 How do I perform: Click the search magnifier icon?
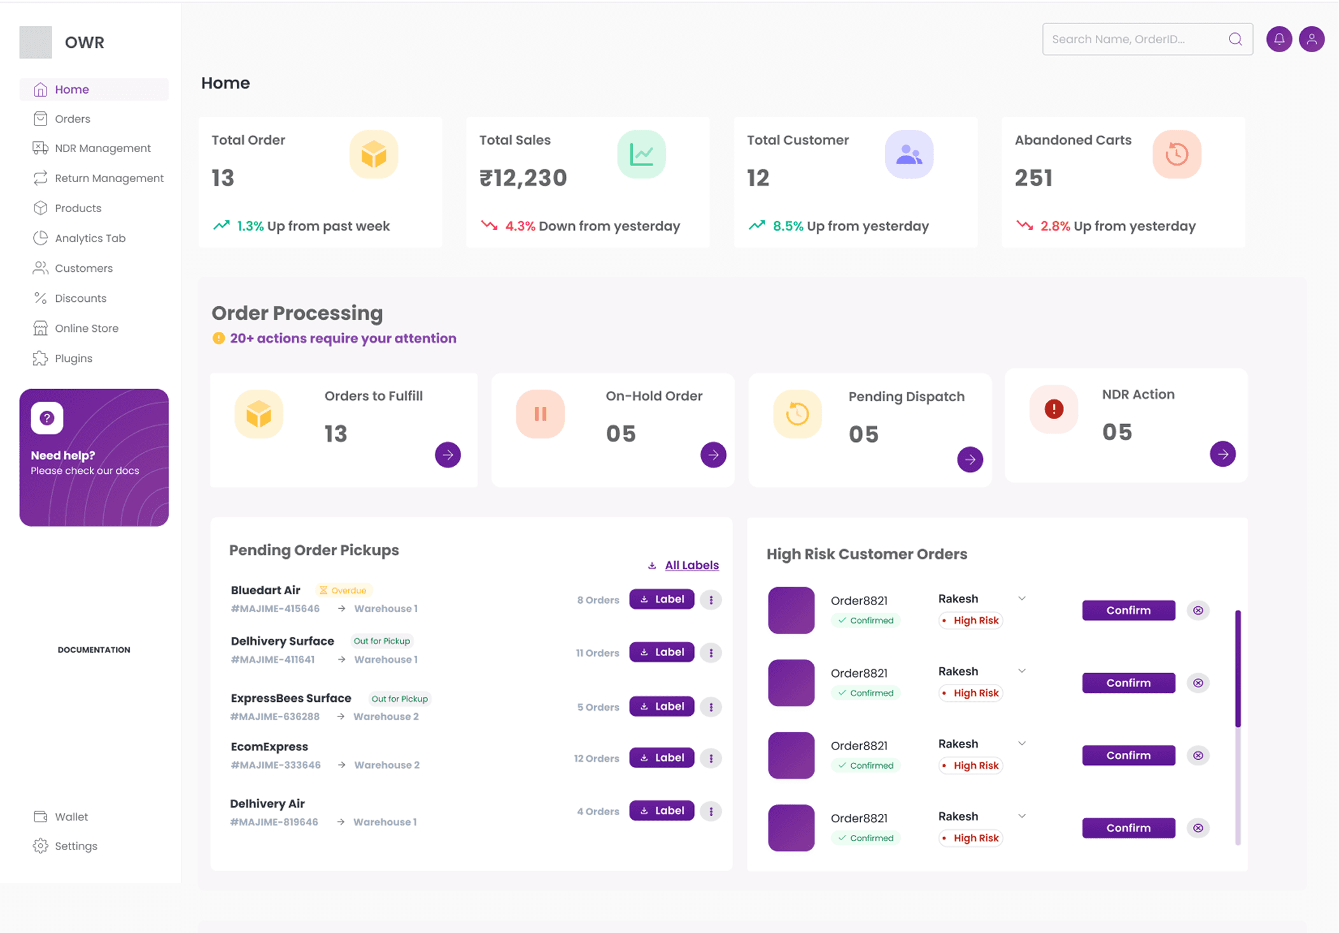[x=1235, y=39]
